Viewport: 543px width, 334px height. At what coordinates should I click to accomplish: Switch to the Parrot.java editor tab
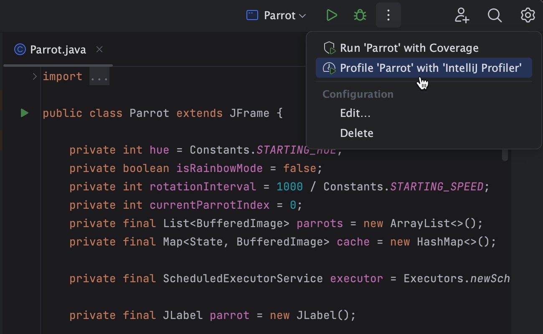tap(58, 50)
